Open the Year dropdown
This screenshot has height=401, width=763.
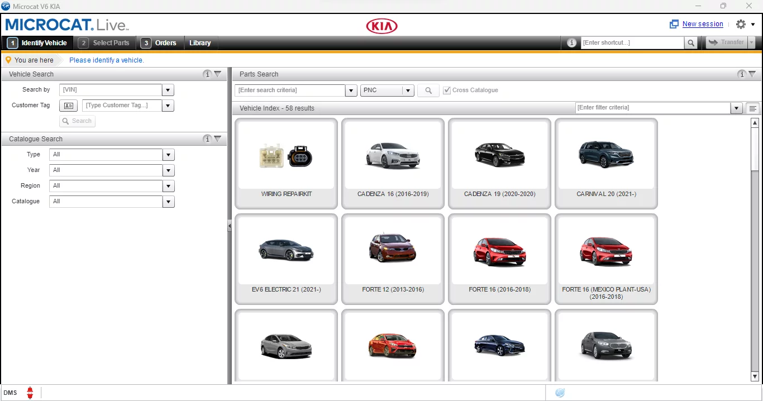coord(168,170)
